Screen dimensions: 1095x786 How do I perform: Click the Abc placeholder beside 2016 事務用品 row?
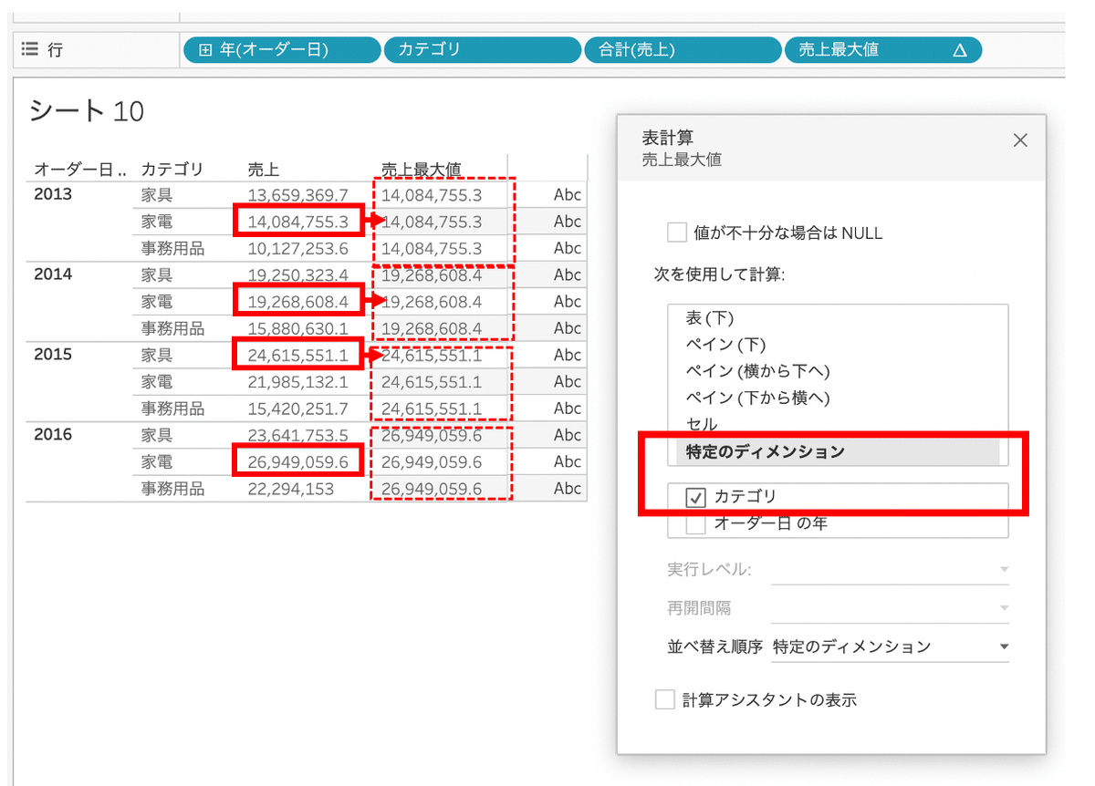point(567,488)
